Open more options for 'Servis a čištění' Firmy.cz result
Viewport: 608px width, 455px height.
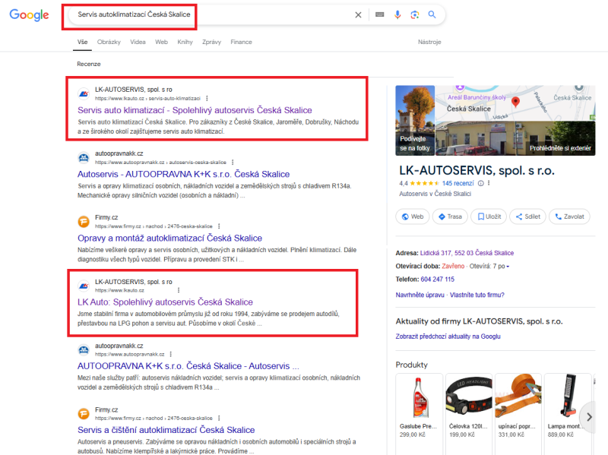coord(219,419)
